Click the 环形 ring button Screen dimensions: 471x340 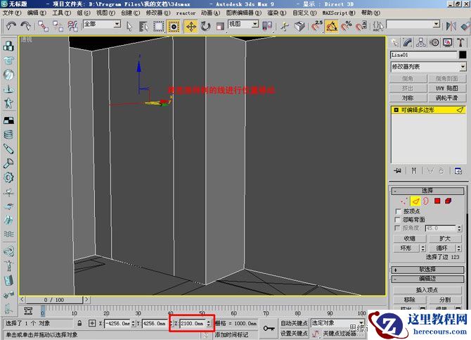(x=406, y=248)
